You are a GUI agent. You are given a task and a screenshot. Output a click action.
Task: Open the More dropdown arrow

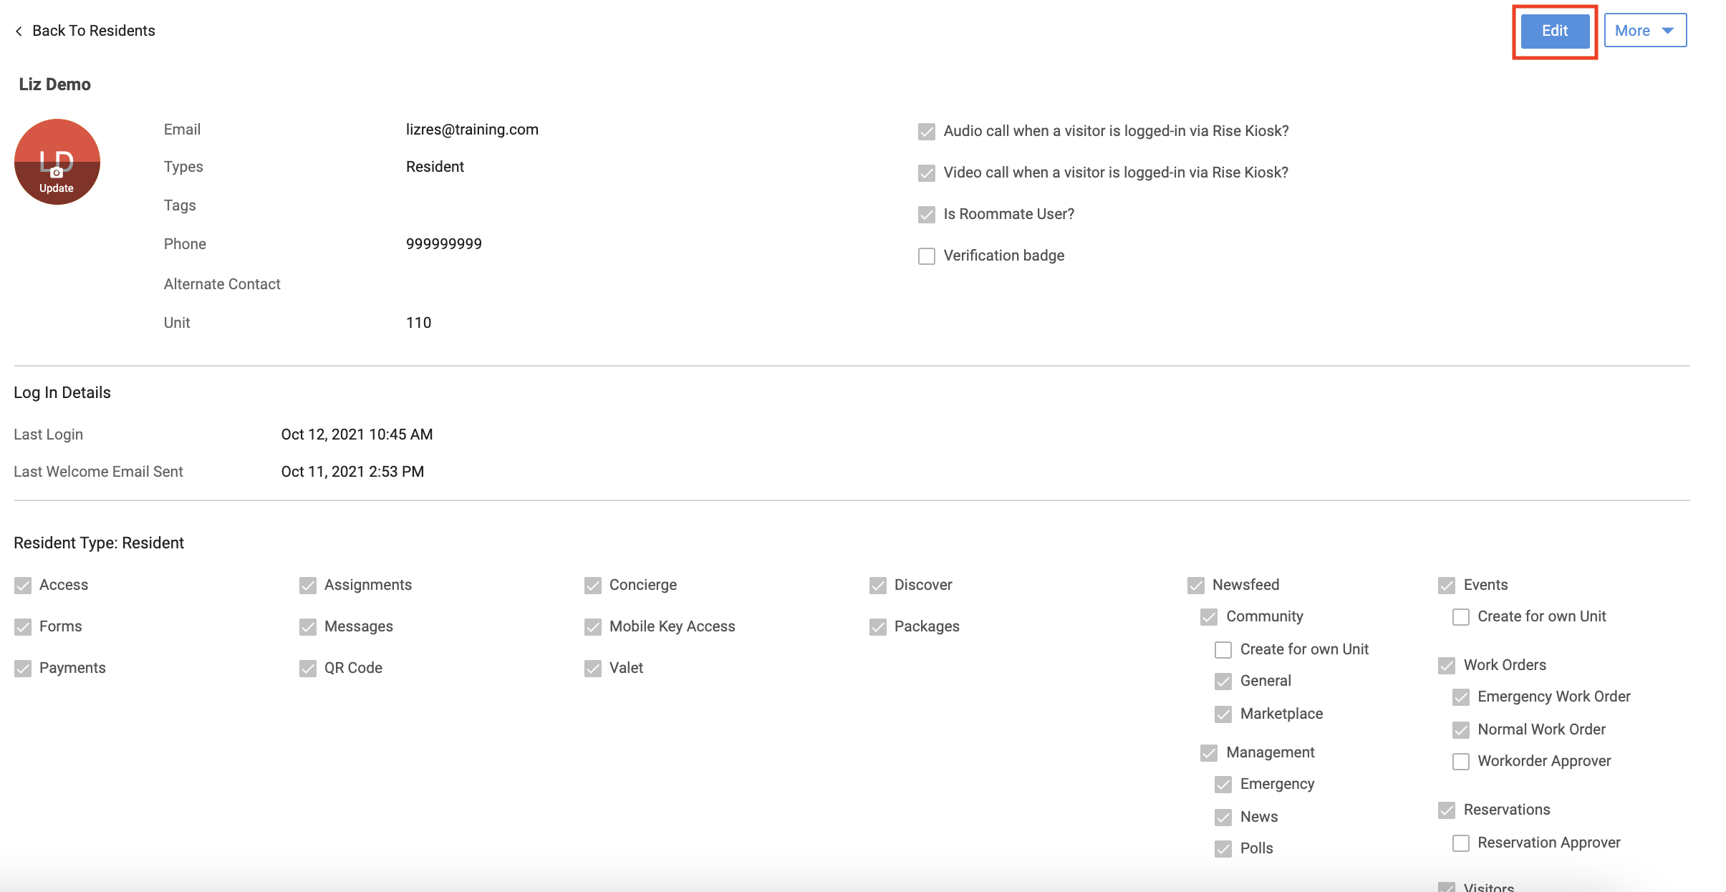[x=1667, y=31]
